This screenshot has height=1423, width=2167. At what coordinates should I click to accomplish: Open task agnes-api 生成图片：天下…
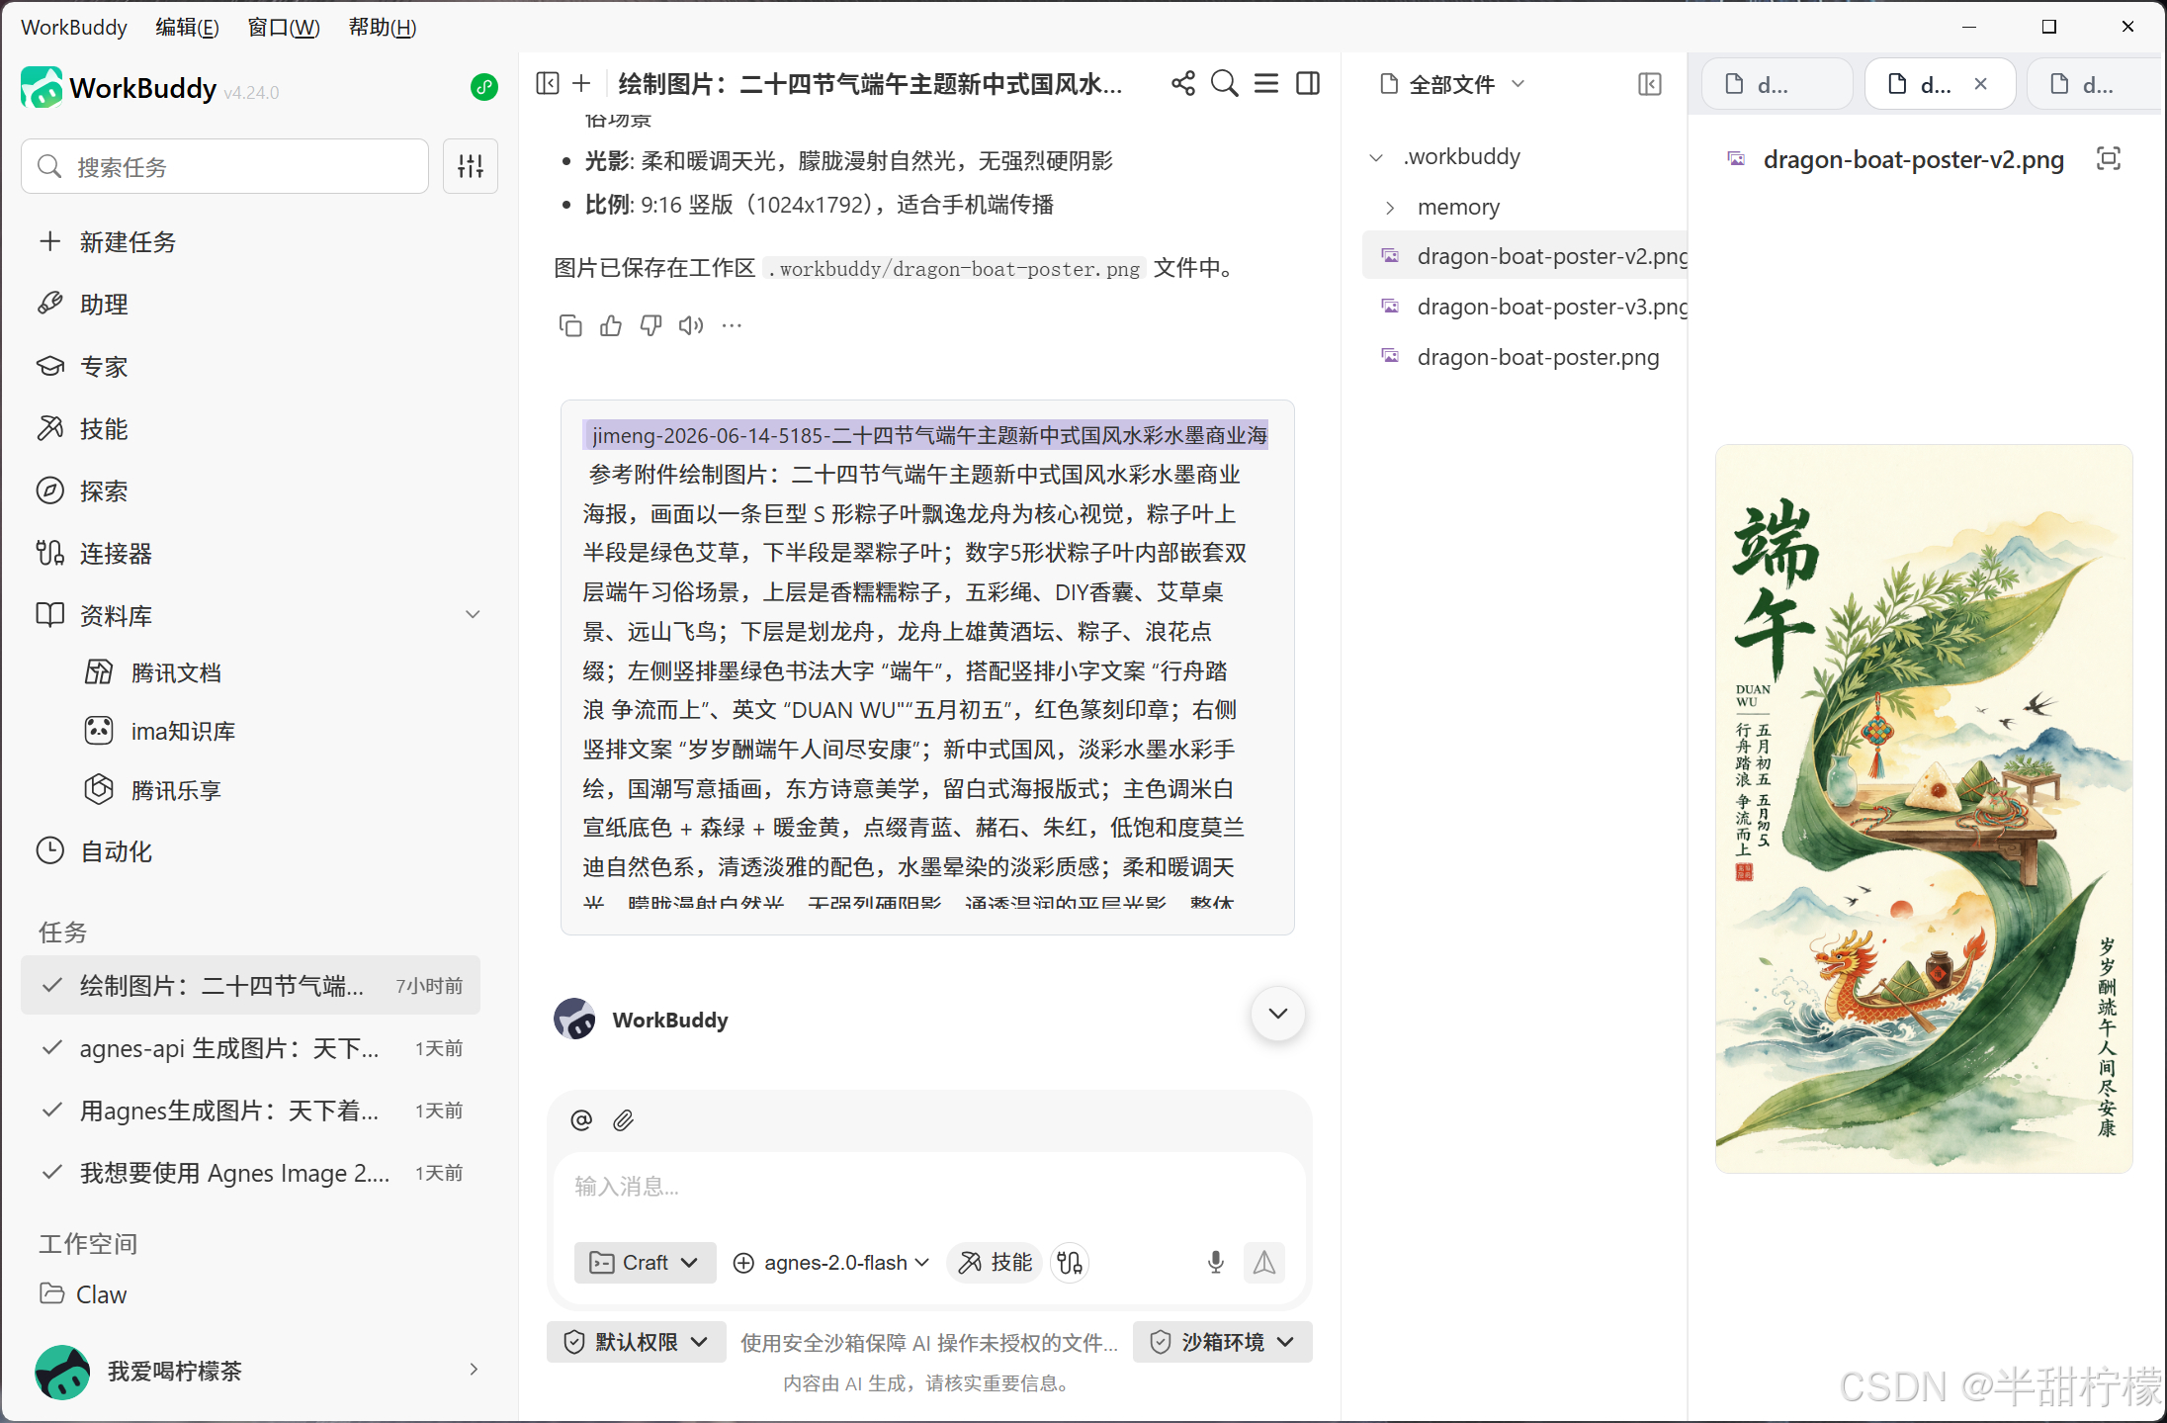250,1048
